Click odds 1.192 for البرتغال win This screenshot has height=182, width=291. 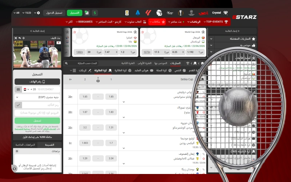(195, 52)
